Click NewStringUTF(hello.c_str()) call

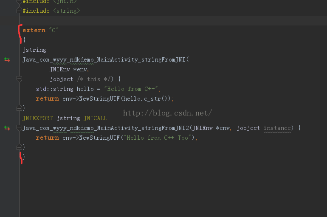point(125,99)
